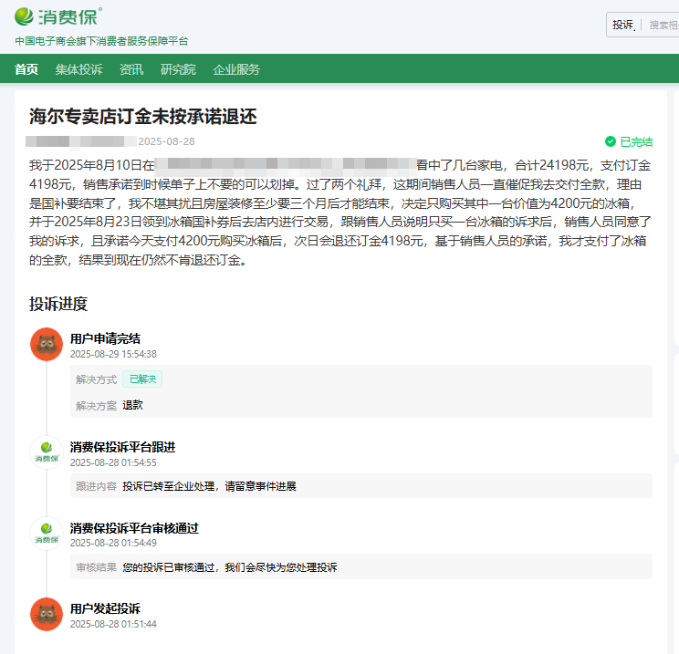Click timestamp 2025-08-29 15:54:38
Viewport: 679px width, 654px height.
(113, 354)
